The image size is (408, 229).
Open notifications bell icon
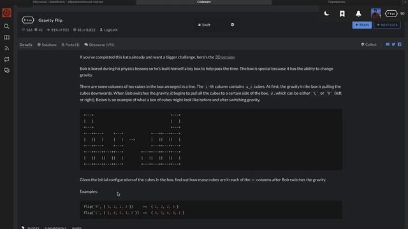point(358,13)
